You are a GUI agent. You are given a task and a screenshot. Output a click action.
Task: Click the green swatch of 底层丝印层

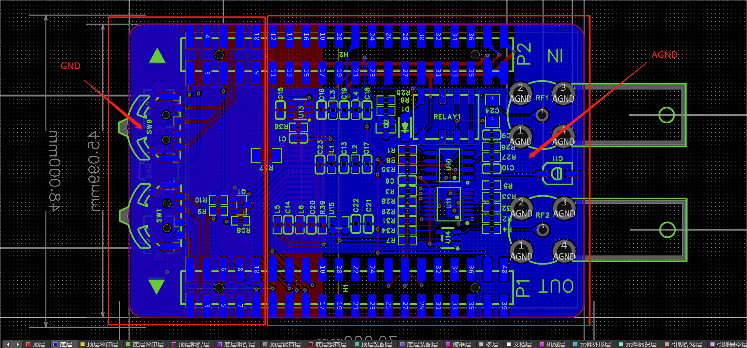[128, 344]
